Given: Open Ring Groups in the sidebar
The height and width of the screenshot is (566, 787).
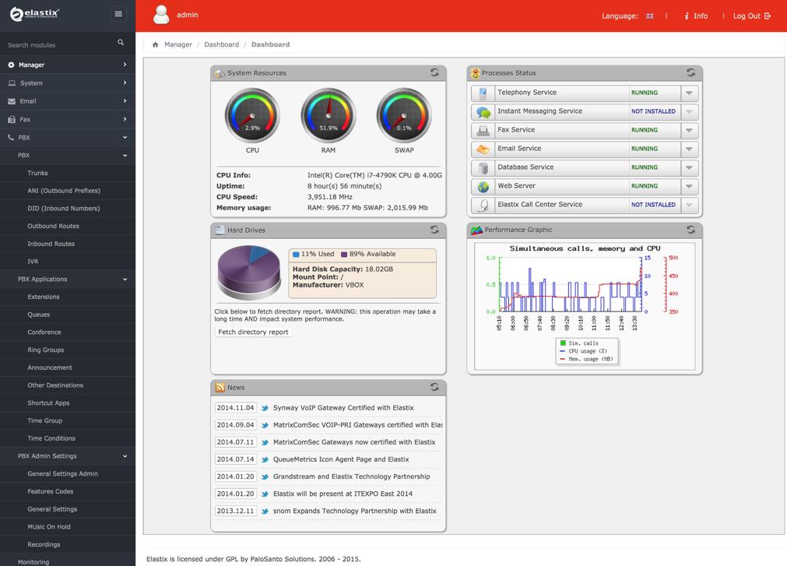Looking at the screenshot, I should coord(46,350).
